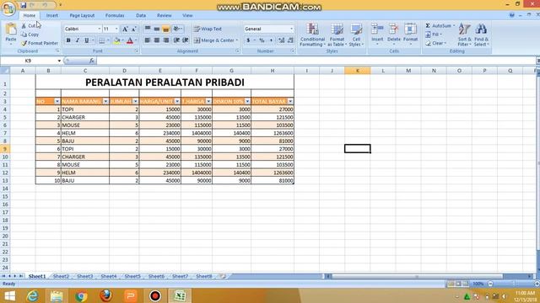
Task: Apply Percent Style
Action: pyautogui.click(x=262, y=40)
